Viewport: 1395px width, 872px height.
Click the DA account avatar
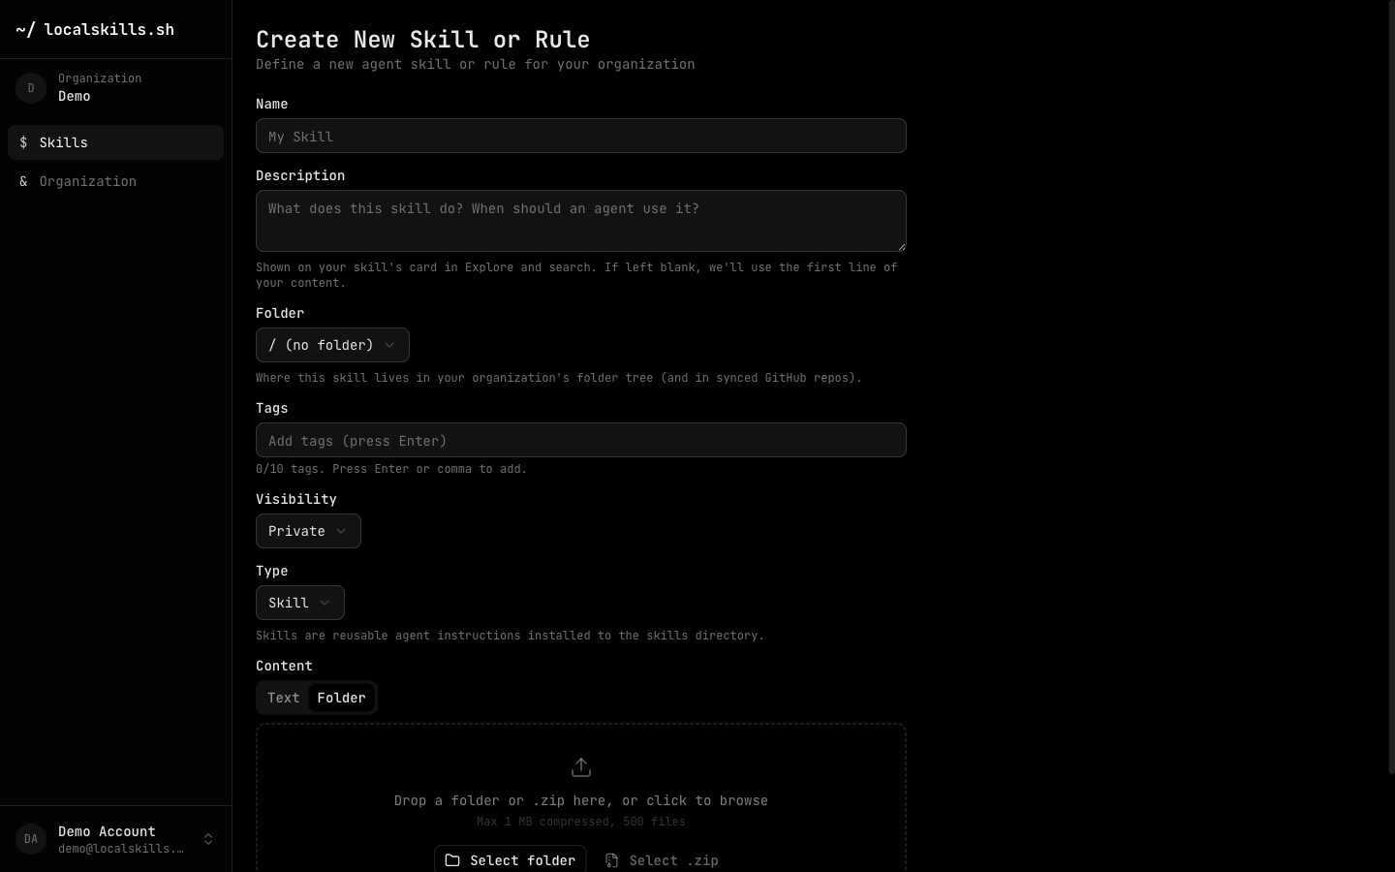tap(31, 839)
